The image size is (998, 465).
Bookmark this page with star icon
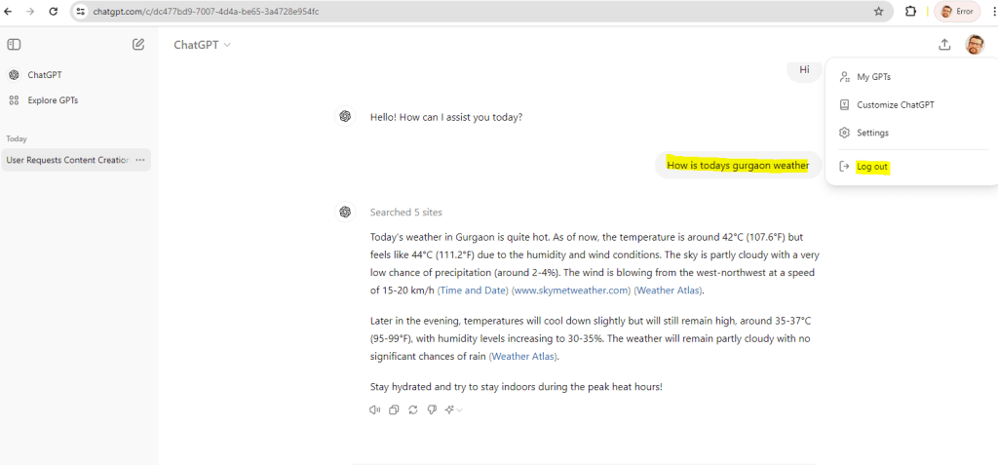[x=878, y=12]
